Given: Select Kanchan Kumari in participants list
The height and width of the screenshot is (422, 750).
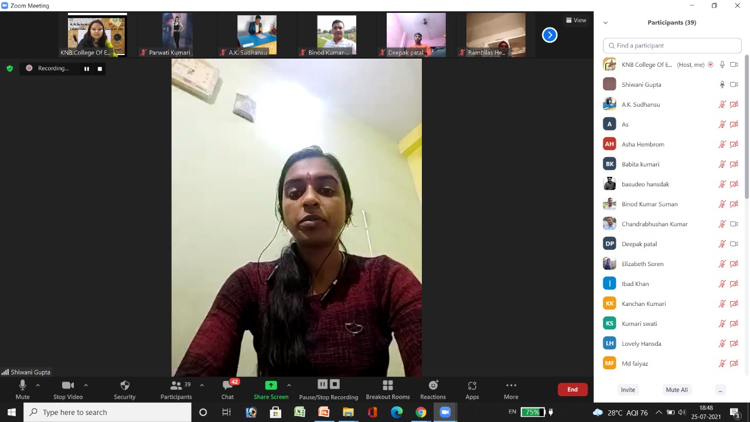Looking at the screenshot, I should [671, 304].
